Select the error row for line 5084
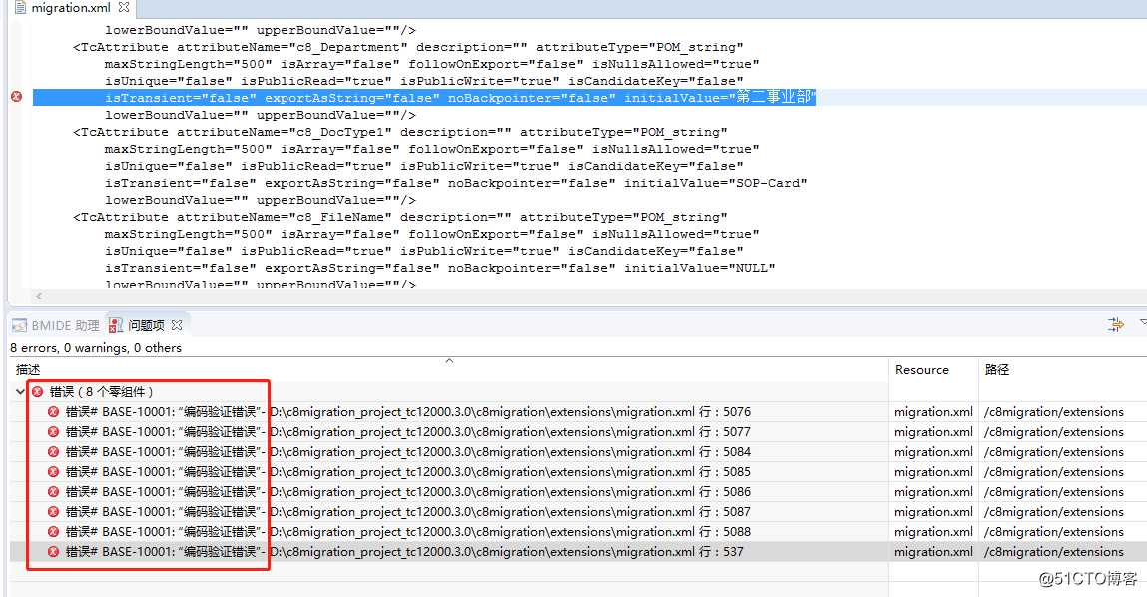The height and width of the screenshot is (597, 1147). click(x=578, y=452)
